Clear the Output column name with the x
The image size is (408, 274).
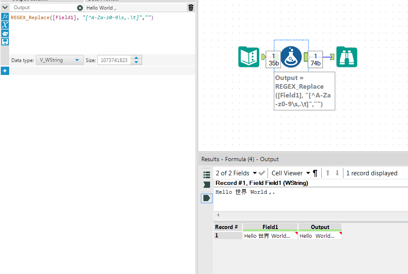point(79,7)
